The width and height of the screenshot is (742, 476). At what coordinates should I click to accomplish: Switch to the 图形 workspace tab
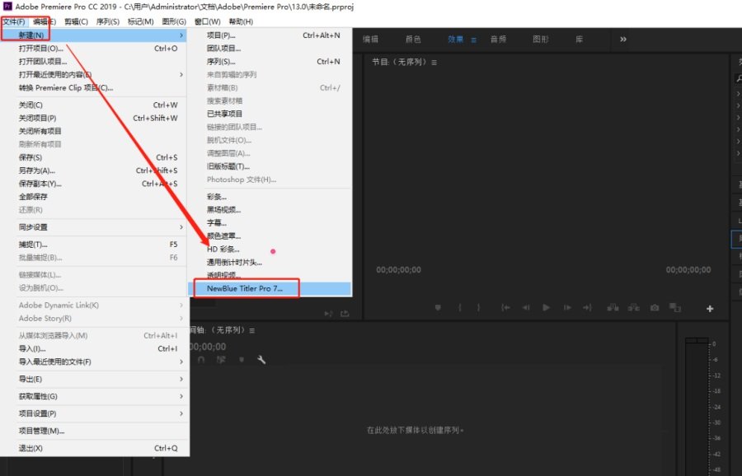(540, 40)
